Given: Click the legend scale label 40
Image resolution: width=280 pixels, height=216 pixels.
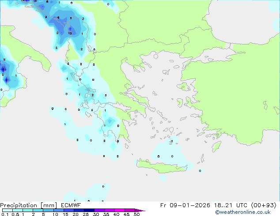Looking at the screenshot, I should tap(116, 214).
